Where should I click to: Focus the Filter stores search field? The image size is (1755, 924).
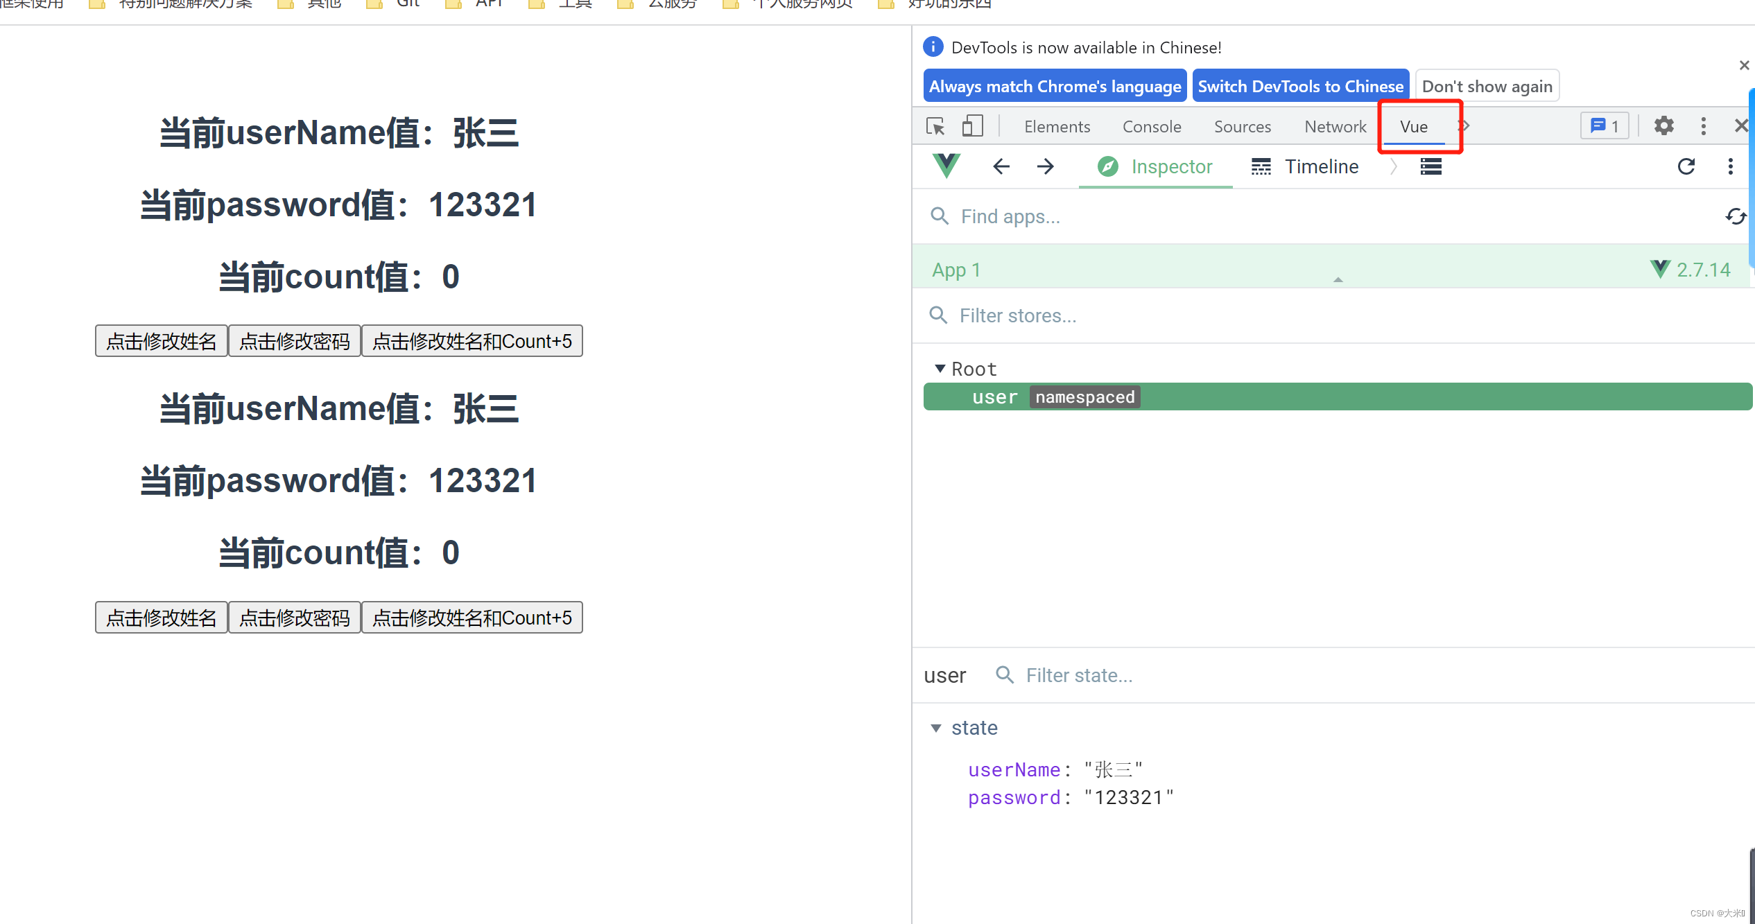tap(1335, 316)
